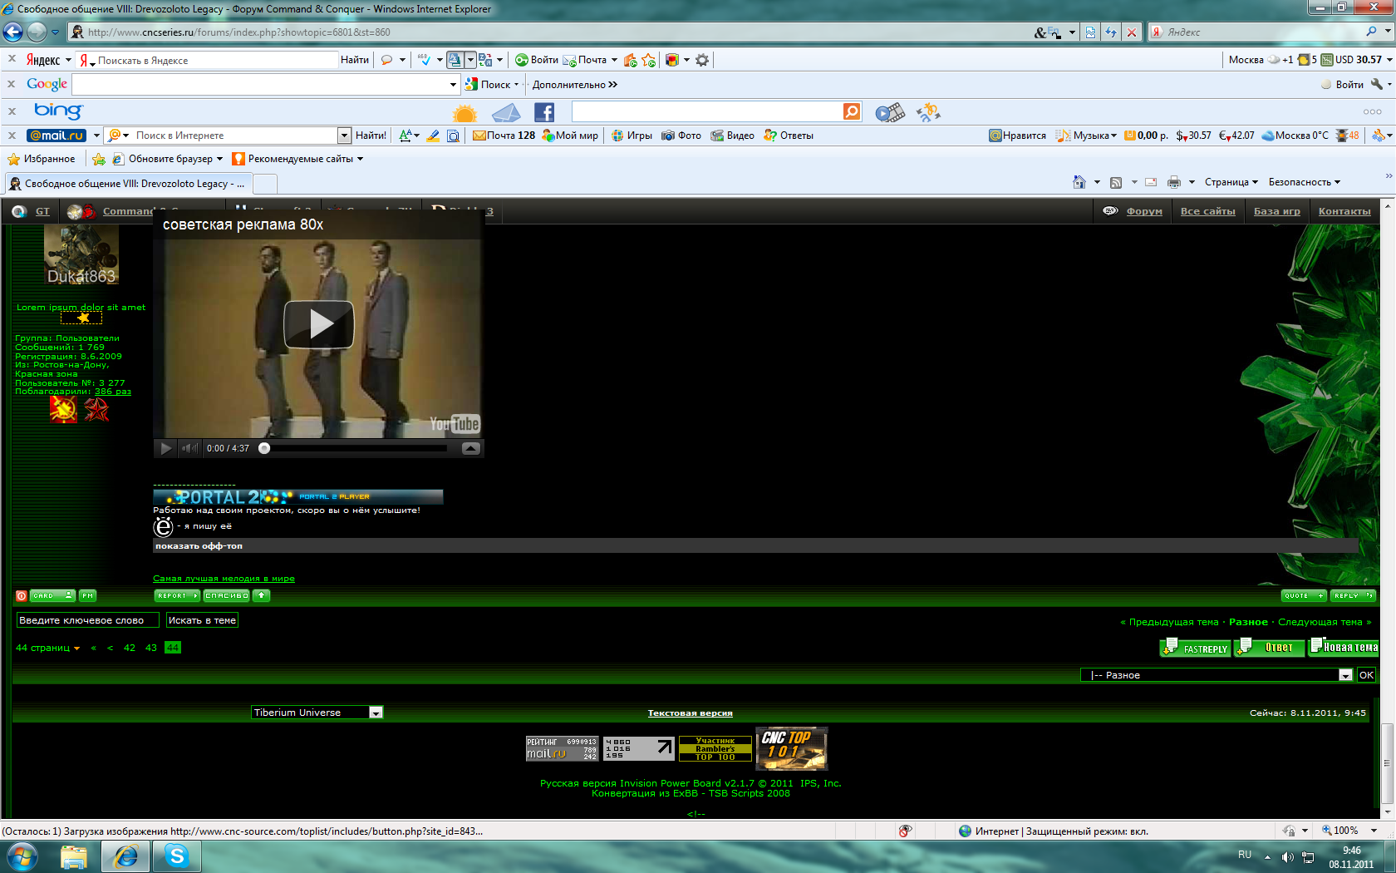Open Мой мир on Mail.ru toolbar

(x=570, y=136)
